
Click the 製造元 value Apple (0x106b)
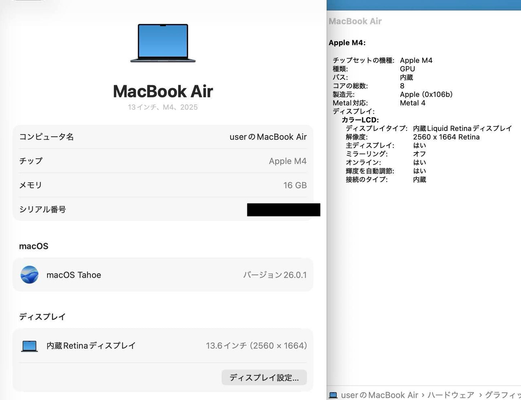click(426, 94)
